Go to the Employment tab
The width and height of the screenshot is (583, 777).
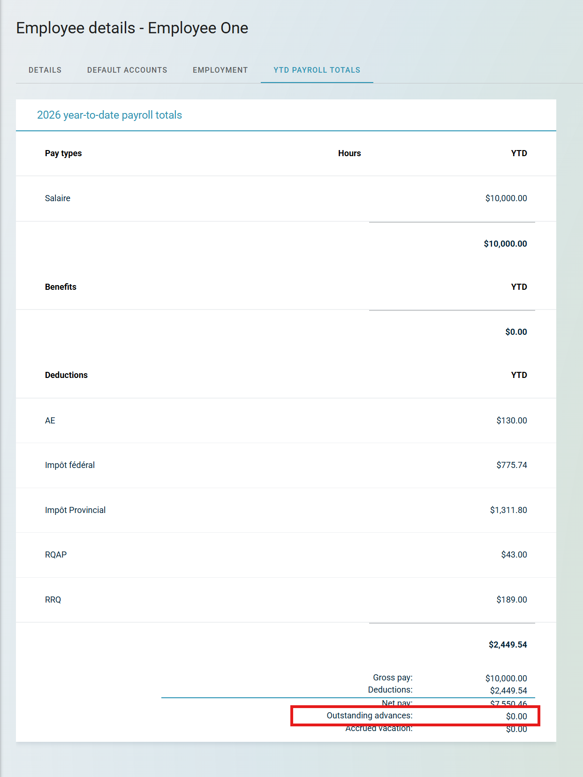click(220, 70)
